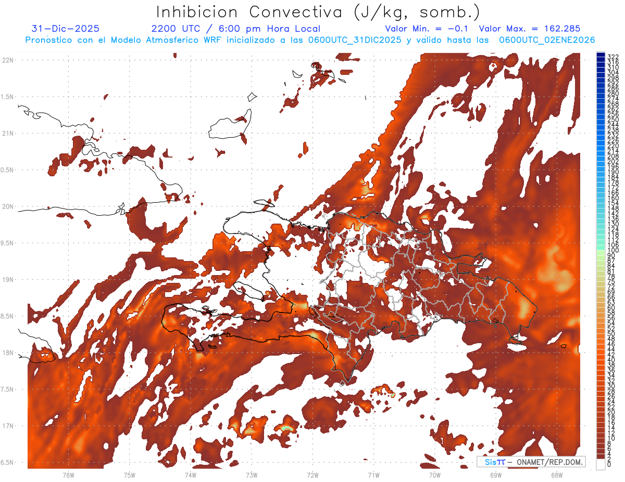The image size is (625, 482).
Task: Click the title 'Inhibicion Convectiva (J/kg, somb.)'
Action: pos(319,11)
